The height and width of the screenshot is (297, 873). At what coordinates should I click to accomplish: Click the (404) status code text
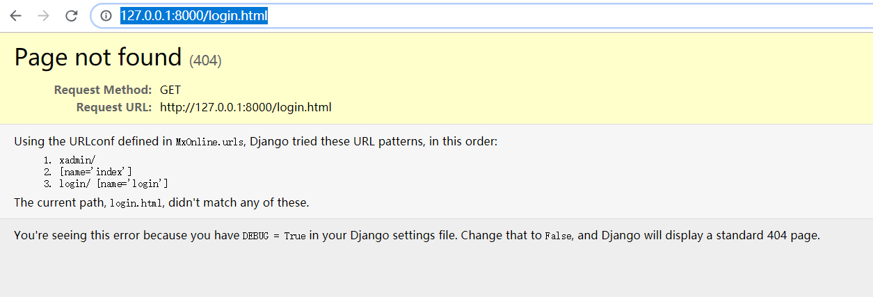[205, 61]
